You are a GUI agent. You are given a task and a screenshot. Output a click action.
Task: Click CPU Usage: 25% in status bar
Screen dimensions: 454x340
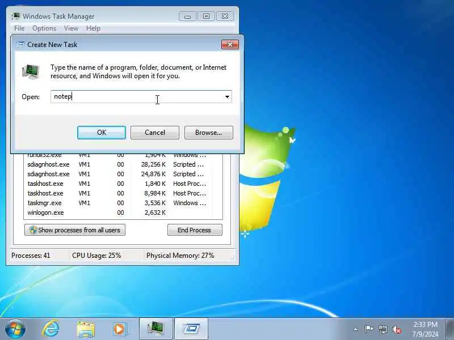click(x=96, y=256)
